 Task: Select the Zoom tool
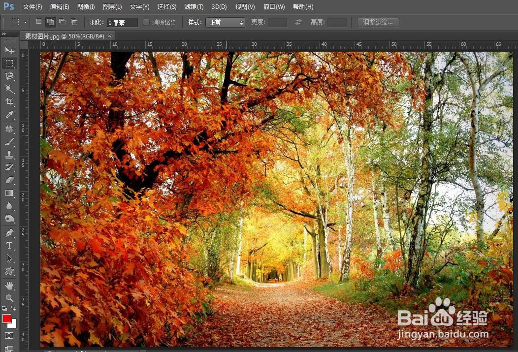click(9, 298)
